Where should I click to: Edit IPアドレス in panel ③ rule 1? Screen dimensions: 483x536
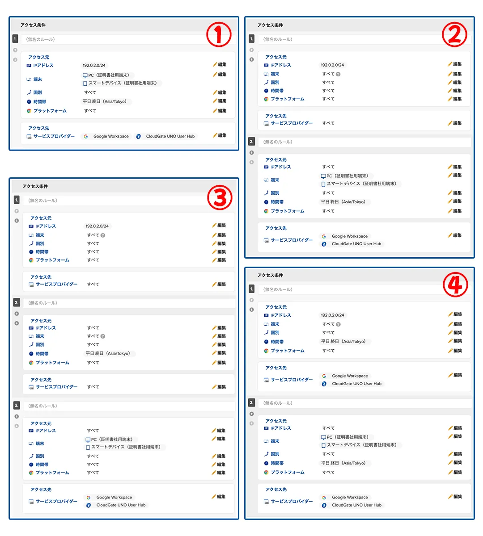click(x=219, y=226)
